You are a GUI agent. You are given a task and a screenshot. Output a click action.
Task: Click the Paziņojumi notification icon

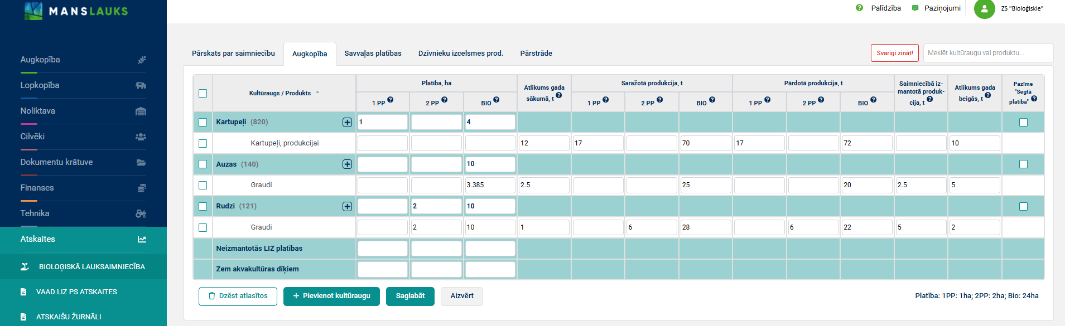[x=915, y=8]
